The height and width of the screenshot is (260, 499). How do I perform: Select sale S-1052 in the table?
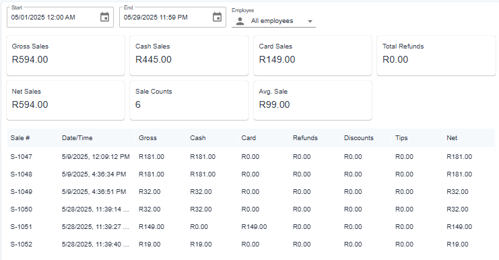[x=251, y=244]
